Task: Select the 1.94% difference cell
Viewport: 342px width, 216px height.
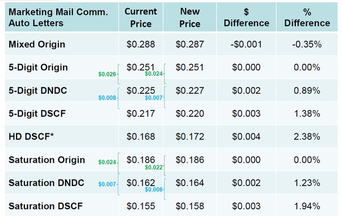Action: pos(307,206)
